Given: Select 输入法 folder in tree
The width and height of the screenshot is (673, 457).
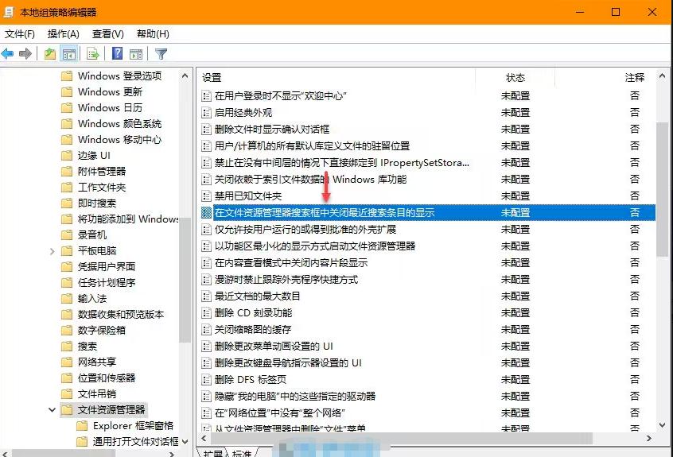Looking at the screenshot, I should (x=92, y=298).
